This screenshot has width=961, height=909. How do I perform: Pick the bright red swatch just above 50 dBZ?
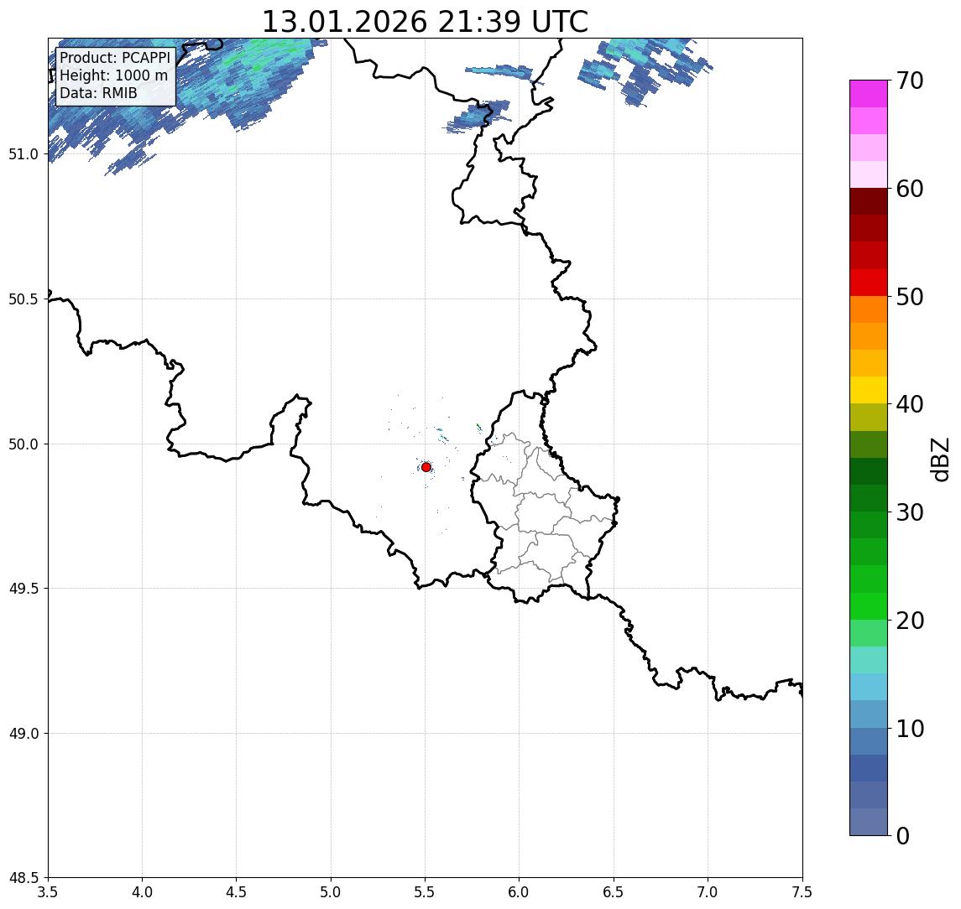click(869, 283)
